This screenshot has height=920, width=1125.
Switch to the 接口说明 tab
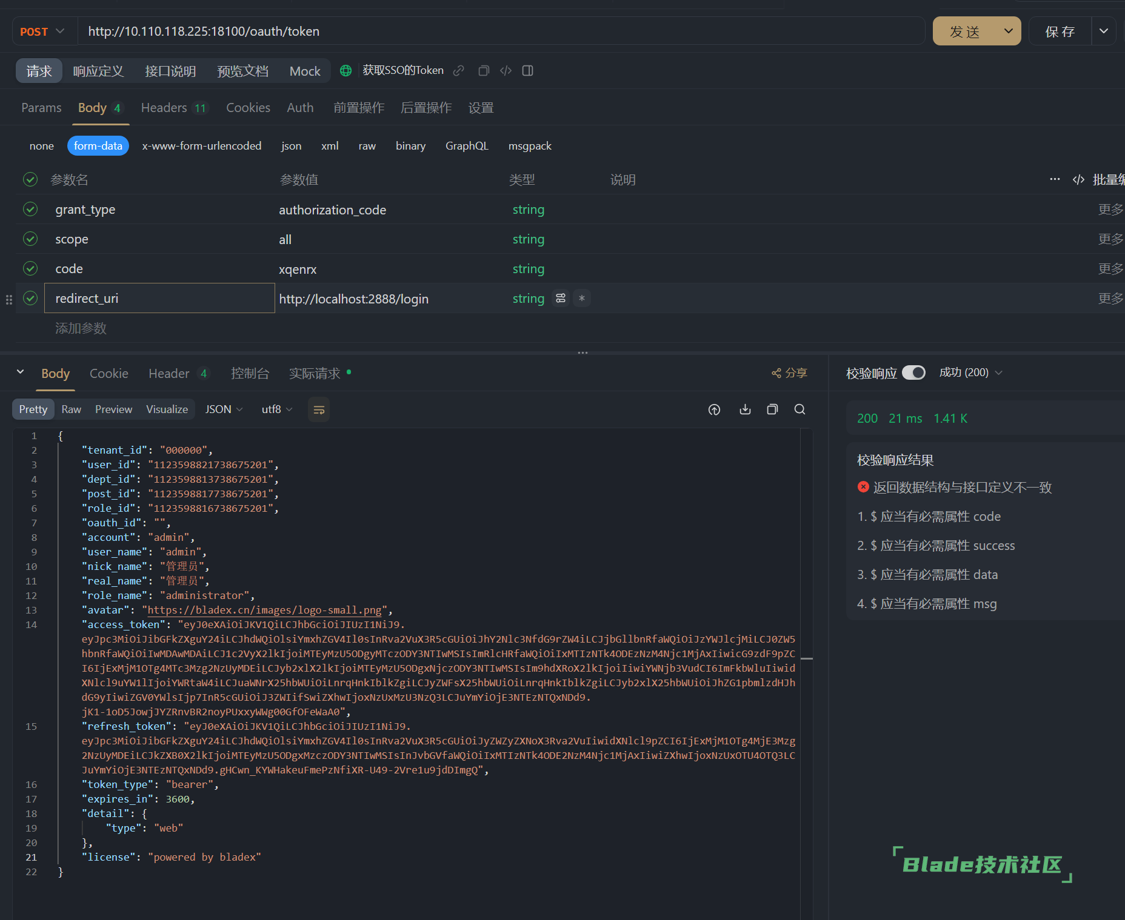click(x=170, y=71)
